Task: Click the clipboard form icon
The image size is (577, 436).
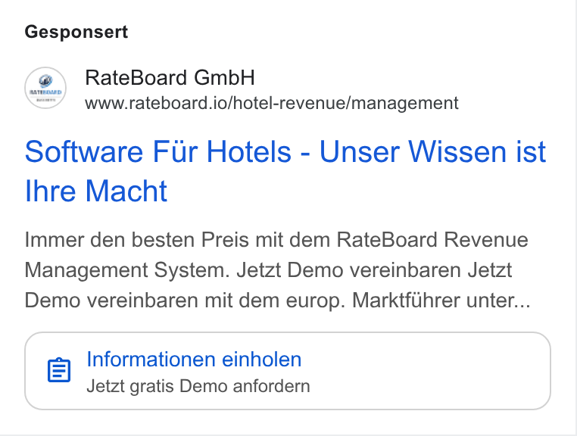Action: (x=59, y=370)
